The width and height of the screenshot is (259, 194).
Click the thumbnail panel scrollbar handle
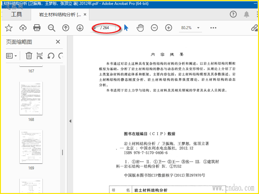62,152
